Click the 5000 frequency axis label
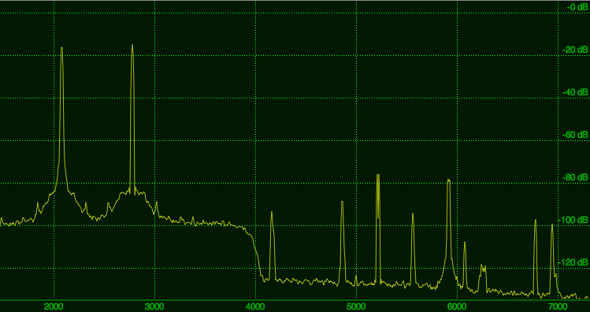Image resolution: width=590 pixels, height=312 pixels. pos(356,306)
